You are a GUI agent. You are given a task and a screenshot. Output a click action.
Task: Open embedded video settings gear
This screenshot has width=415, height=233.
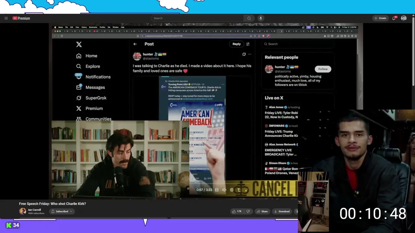coord(231,190)
